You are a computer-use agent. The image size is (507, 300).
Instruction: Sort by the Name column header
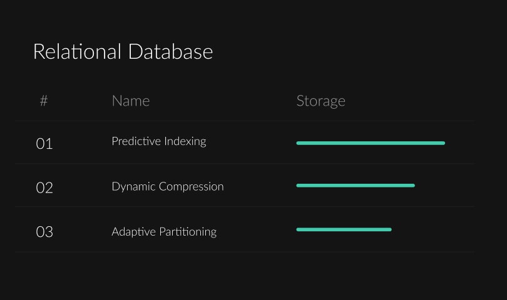pos(130,101)
